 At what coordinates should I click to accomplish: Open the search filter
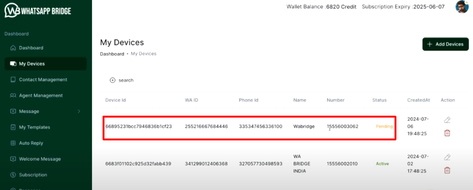(121, 80)
